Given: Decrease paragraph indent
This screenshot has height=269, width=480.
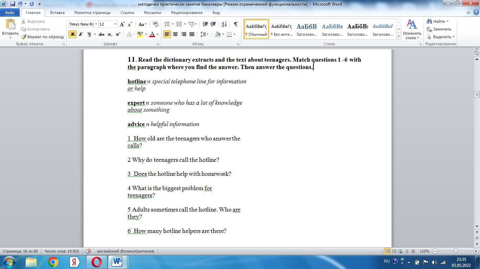Looking at the screenshot, I should [205, 24].
